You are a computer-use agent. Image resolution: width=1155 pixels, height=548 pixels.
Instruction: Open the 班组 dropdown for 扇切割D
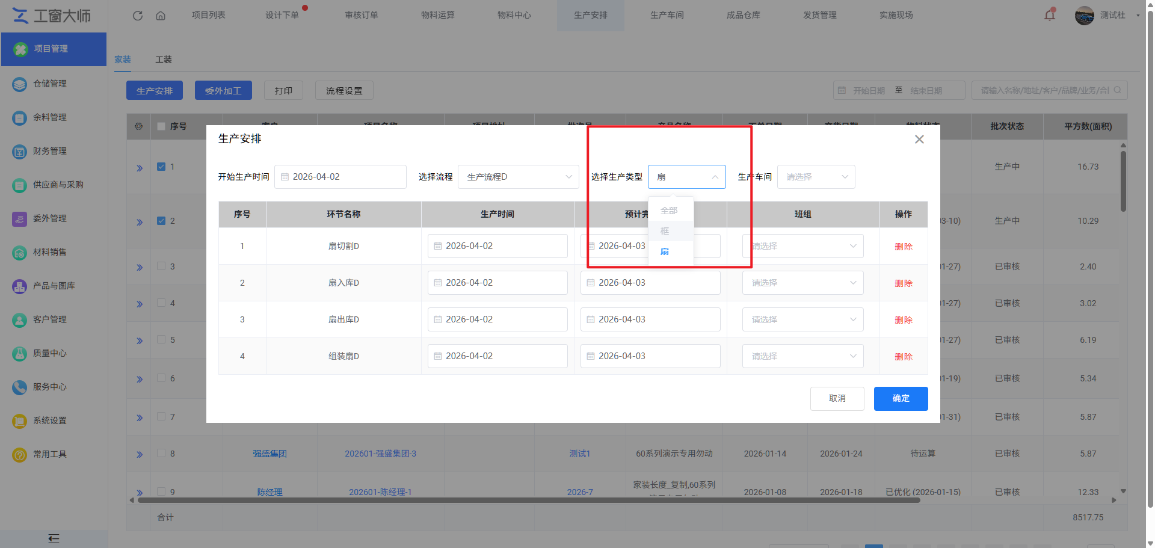(802, 246)
